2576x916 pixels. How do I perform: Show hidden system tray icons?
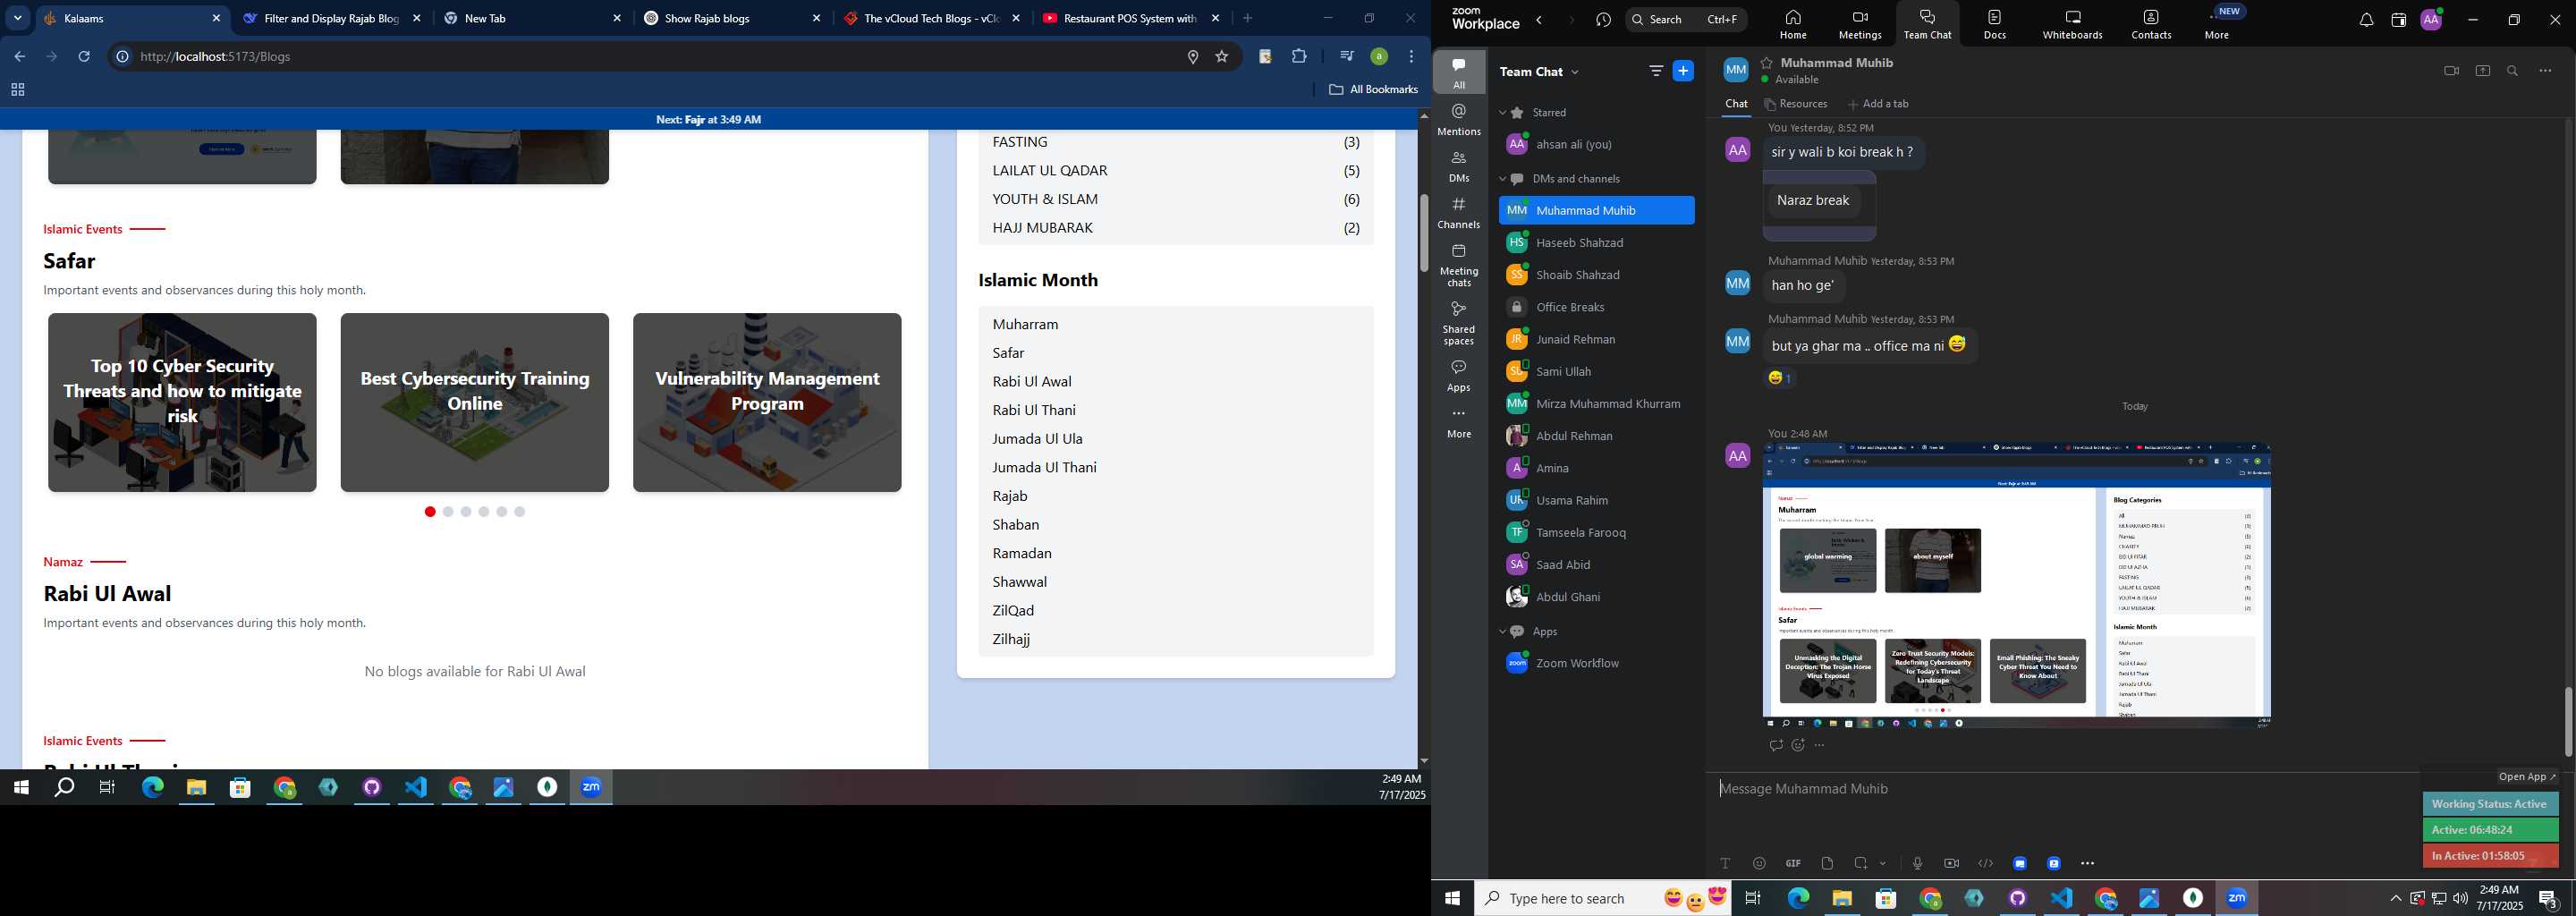2395,898
